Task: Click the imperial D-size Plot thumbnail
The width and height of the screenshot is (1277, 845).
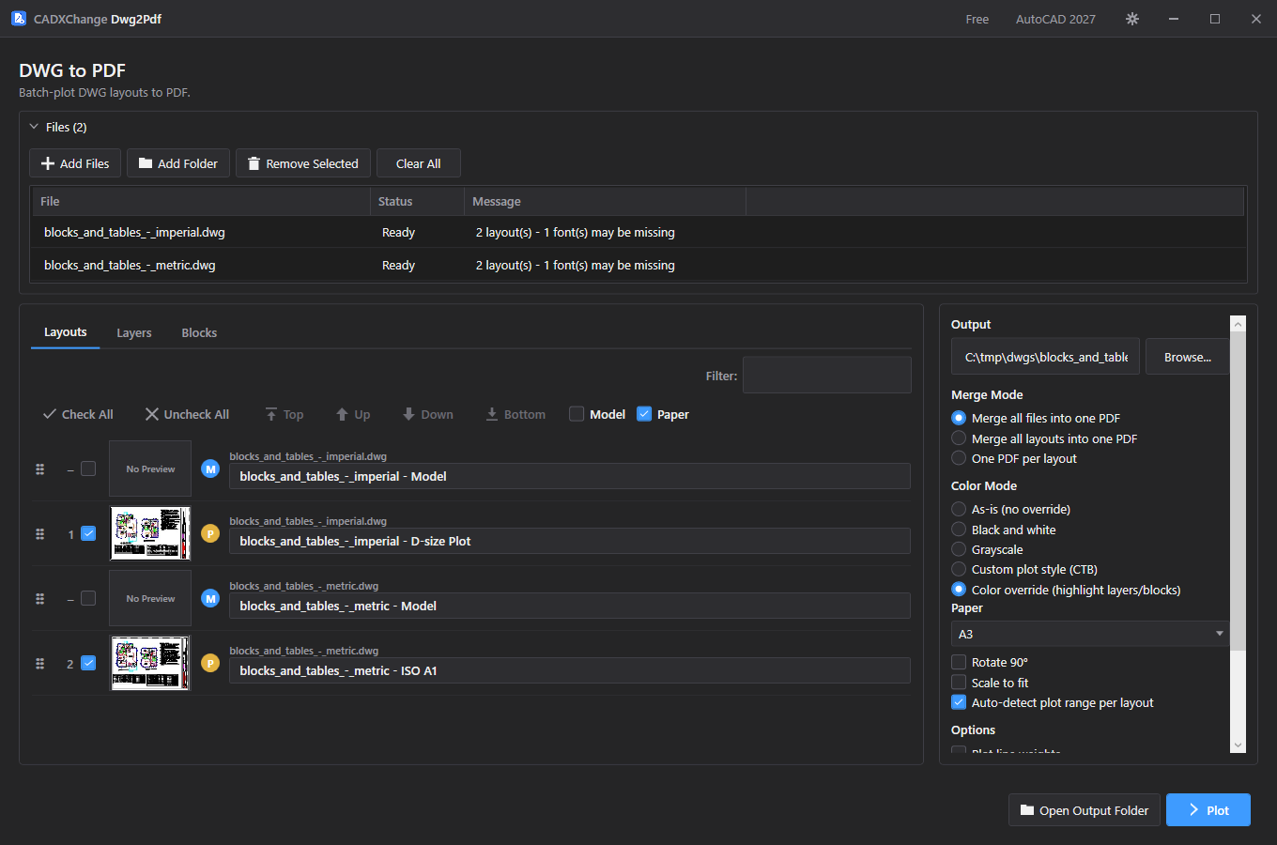Action: tap(150, 533)
